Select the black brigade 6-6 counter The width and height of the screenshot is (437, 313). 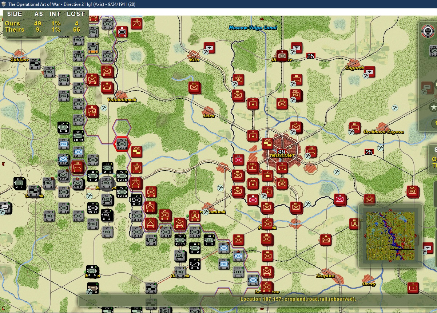195,264
